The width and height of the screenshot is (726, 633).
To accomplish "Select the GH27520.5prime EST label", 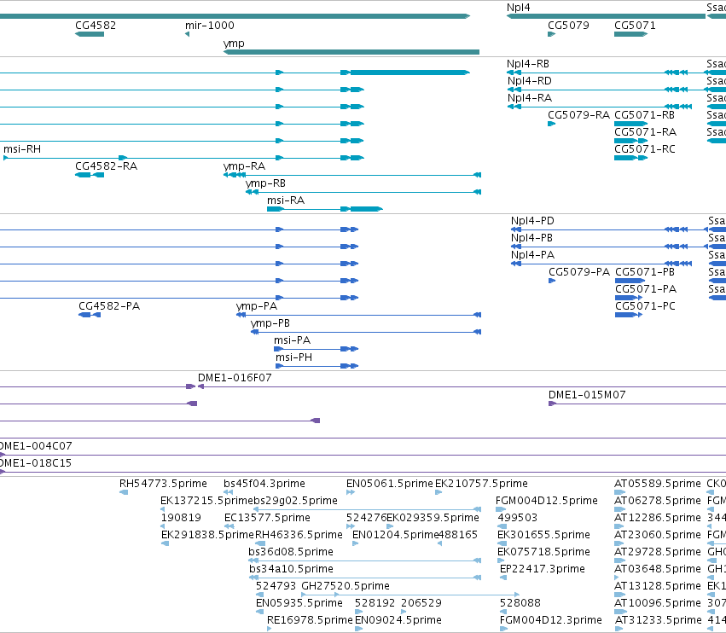I will pos(346,586).
